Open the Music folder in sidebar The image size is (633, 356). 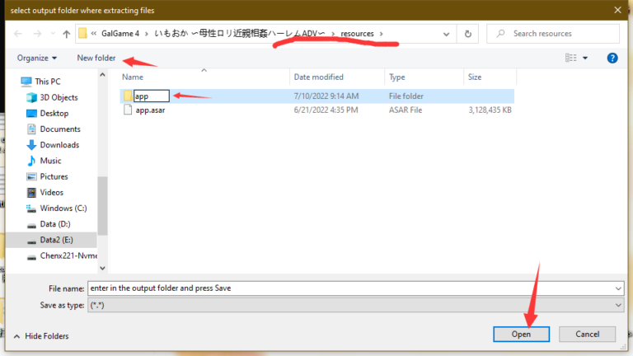(x=50, y=161)
